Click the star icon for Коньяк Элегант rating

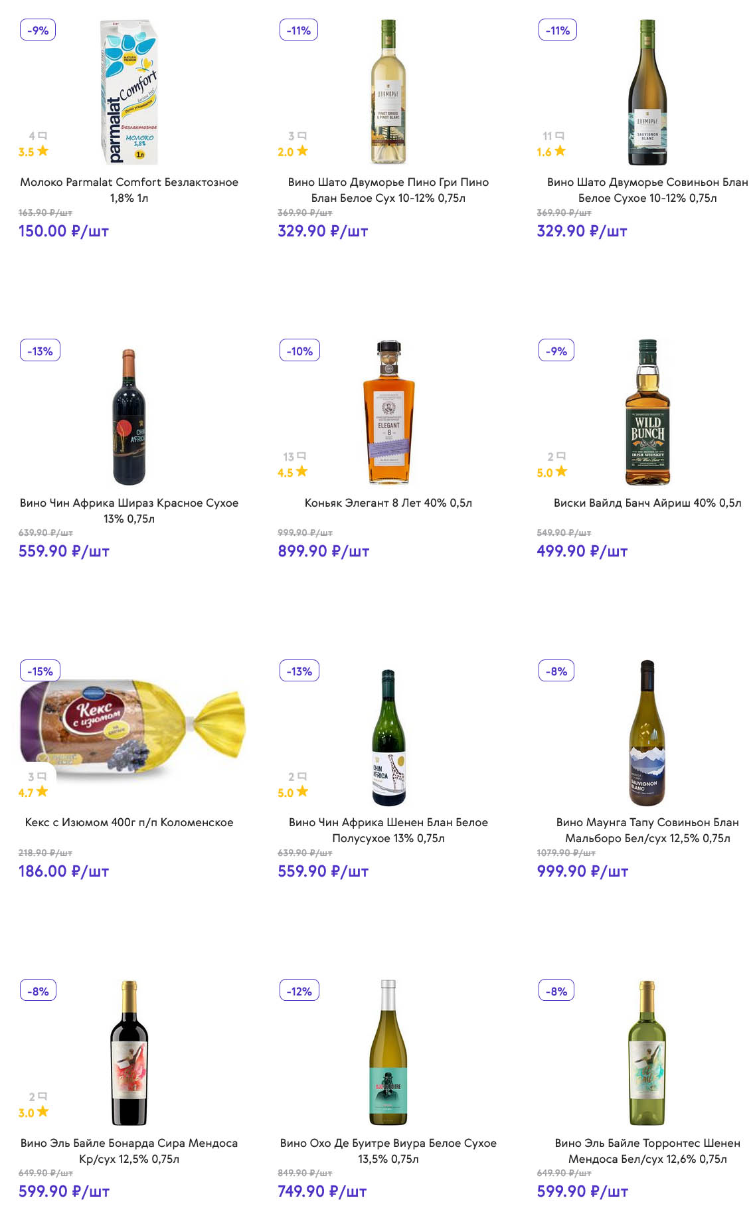[x=302, y=472]
